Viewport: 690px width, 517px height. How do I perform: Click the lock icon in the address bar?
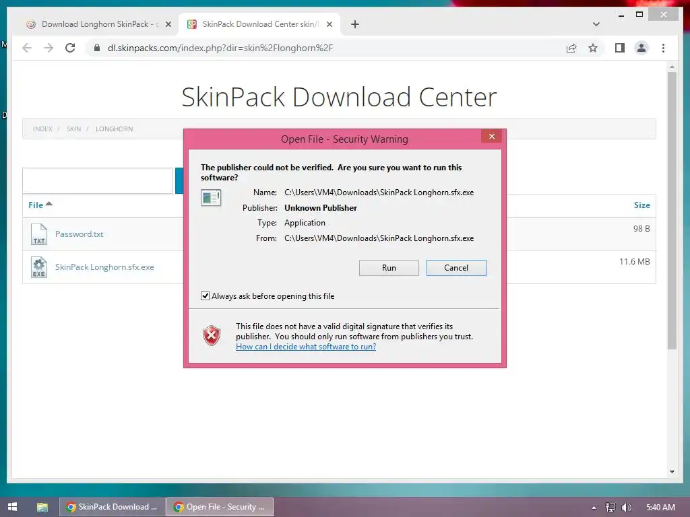click(97, 48)
